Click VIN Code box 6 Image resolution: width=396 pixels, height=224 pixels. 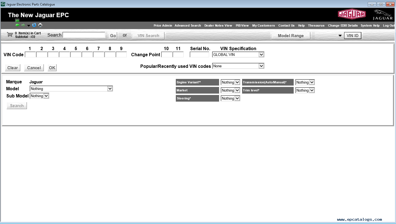[87, 55]
